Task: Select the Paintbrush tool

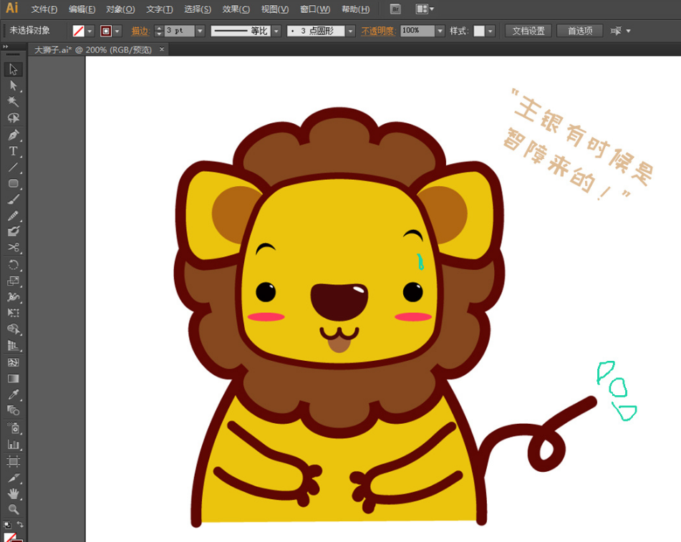Action: (13, 199)
